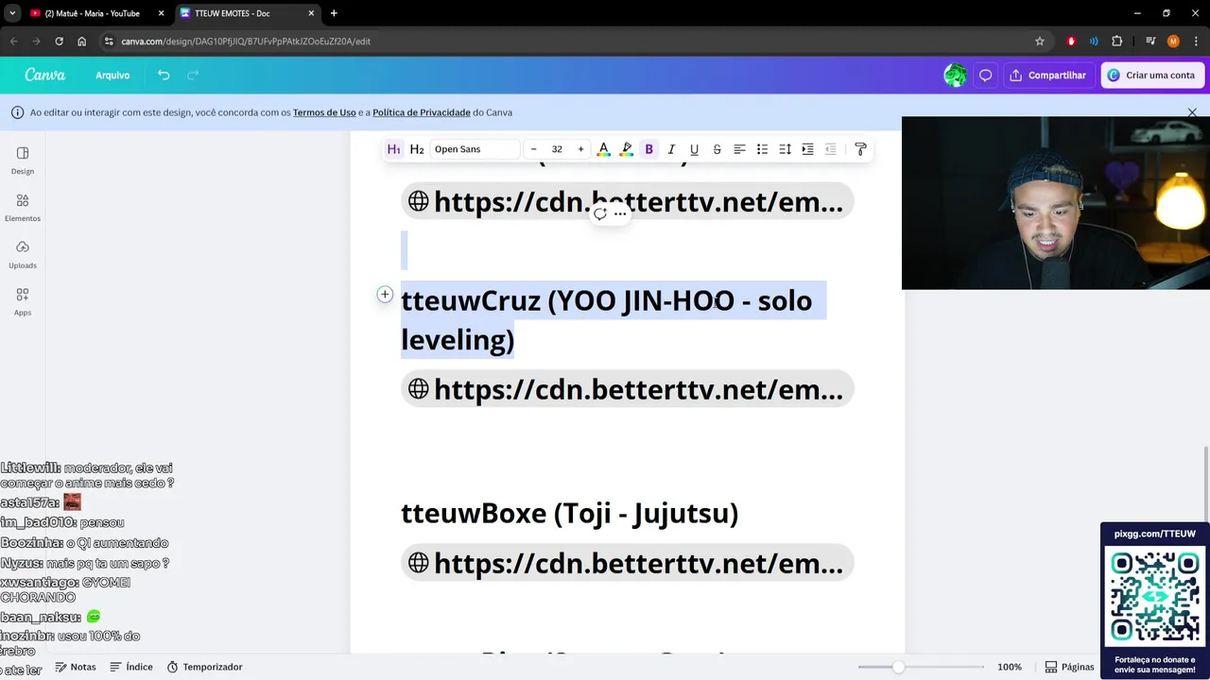This screenshot has height=680, width=1210.
Task: Undo the last action
Action: [x=164, y=76]
